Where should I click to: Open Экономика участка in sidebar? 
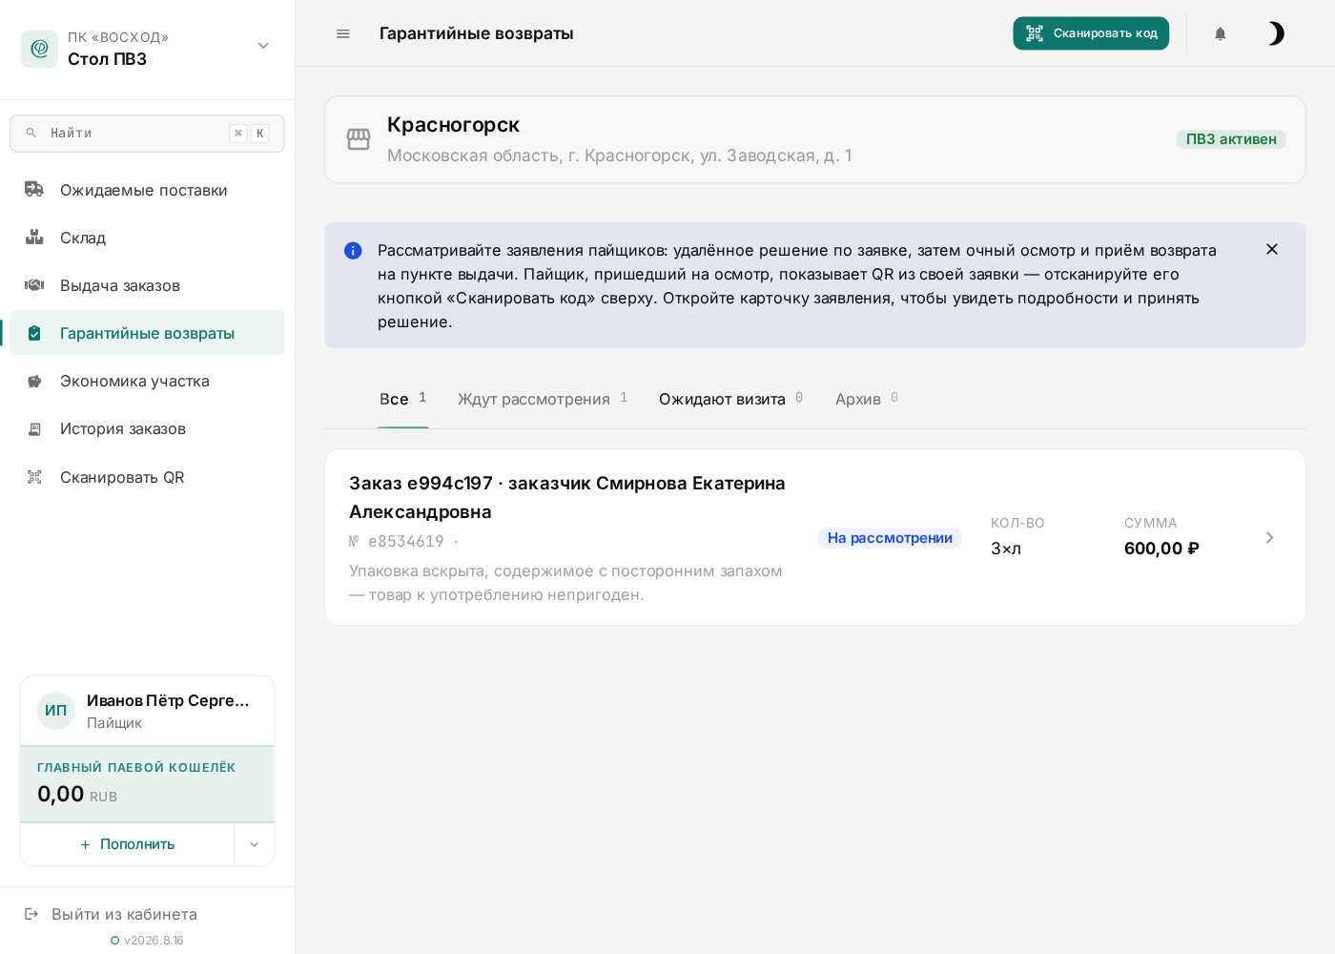[147, 381]
